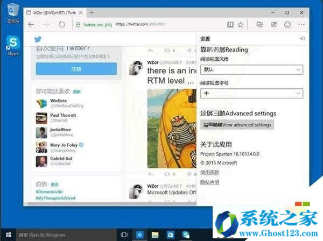Select the WZor Twitter tab
The height and width of the screenshot is (241, 323).
pos(54,13)
